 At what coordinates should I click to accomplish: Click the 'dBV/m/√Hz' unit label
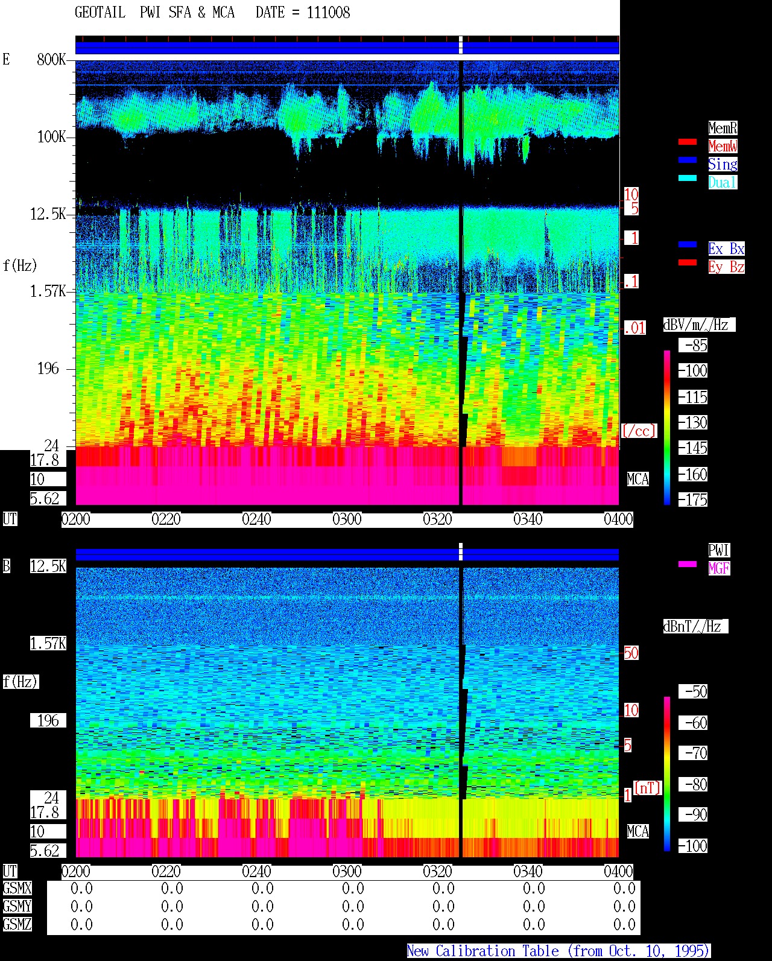point(699,325)
